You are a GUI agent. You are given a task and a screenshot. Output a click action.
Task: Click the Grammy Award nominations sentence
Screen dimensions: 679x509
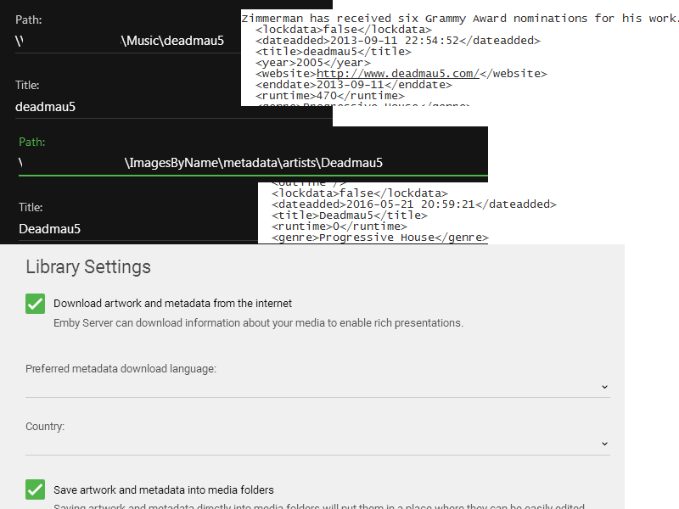click(458, 19)
